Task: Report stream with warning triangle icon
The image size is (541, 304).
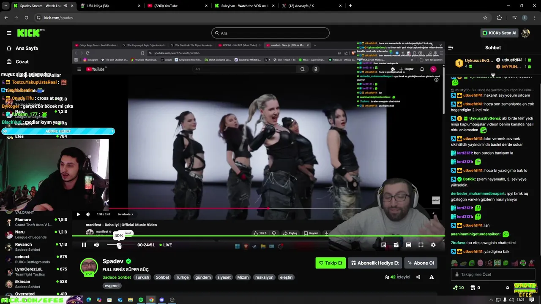Action: click(432, 277)
